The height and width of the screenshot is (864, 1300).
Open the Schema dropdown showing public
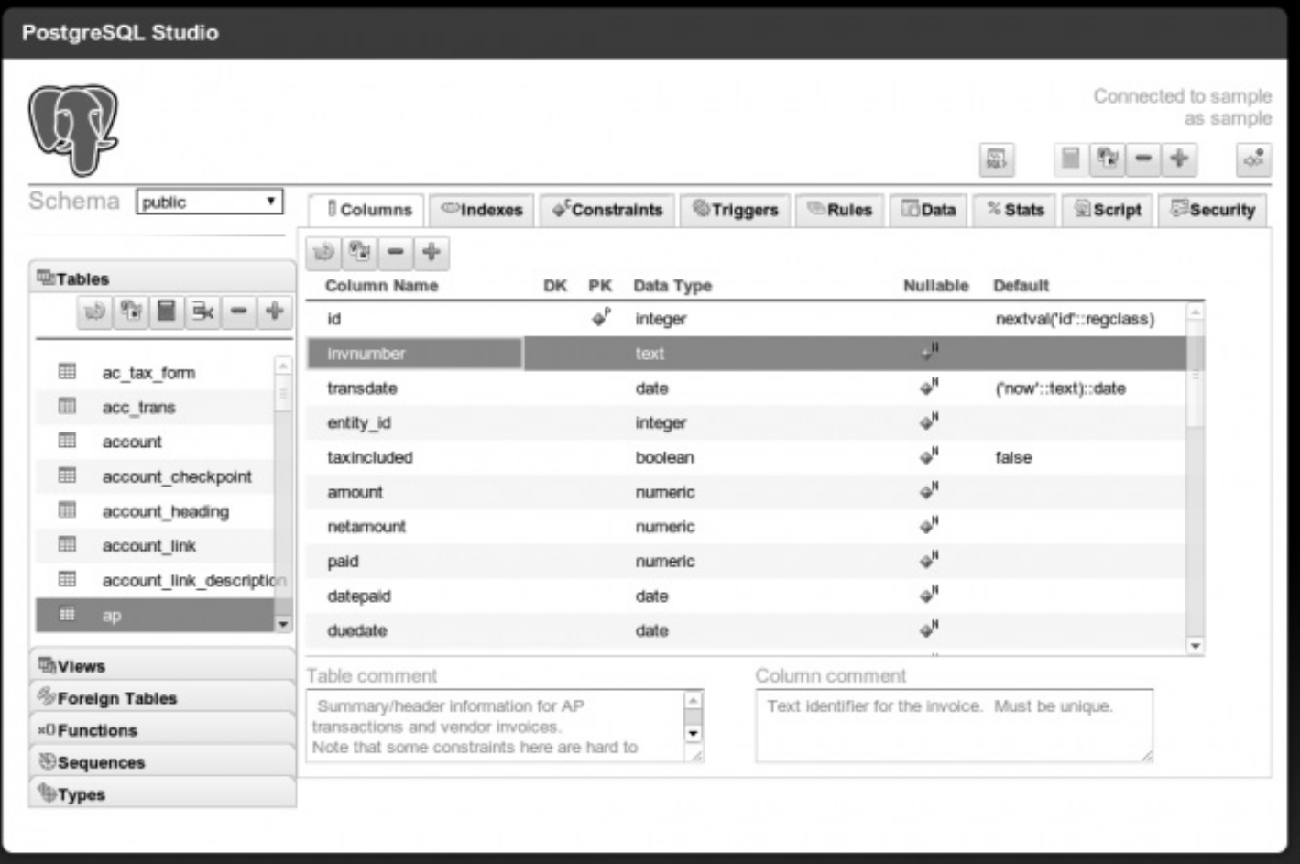210,202
